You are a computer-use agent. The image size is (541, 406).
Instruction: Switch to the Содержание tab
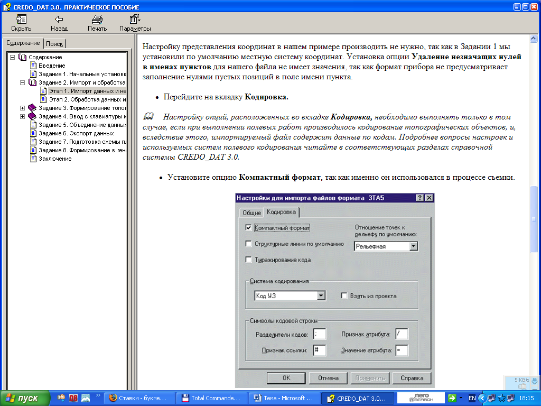click(23, 43)
